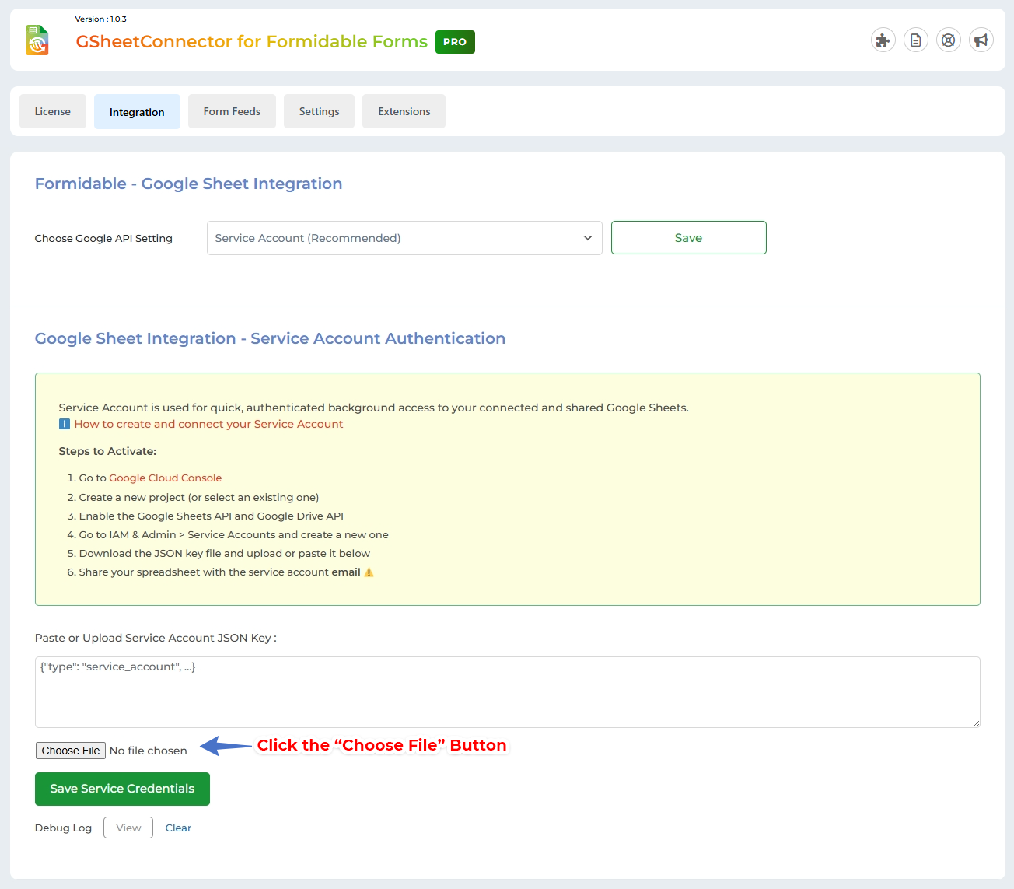Click the support life-ring icon
The image size is (1014, 889).
pyautogui.click(x=948, y=40)
